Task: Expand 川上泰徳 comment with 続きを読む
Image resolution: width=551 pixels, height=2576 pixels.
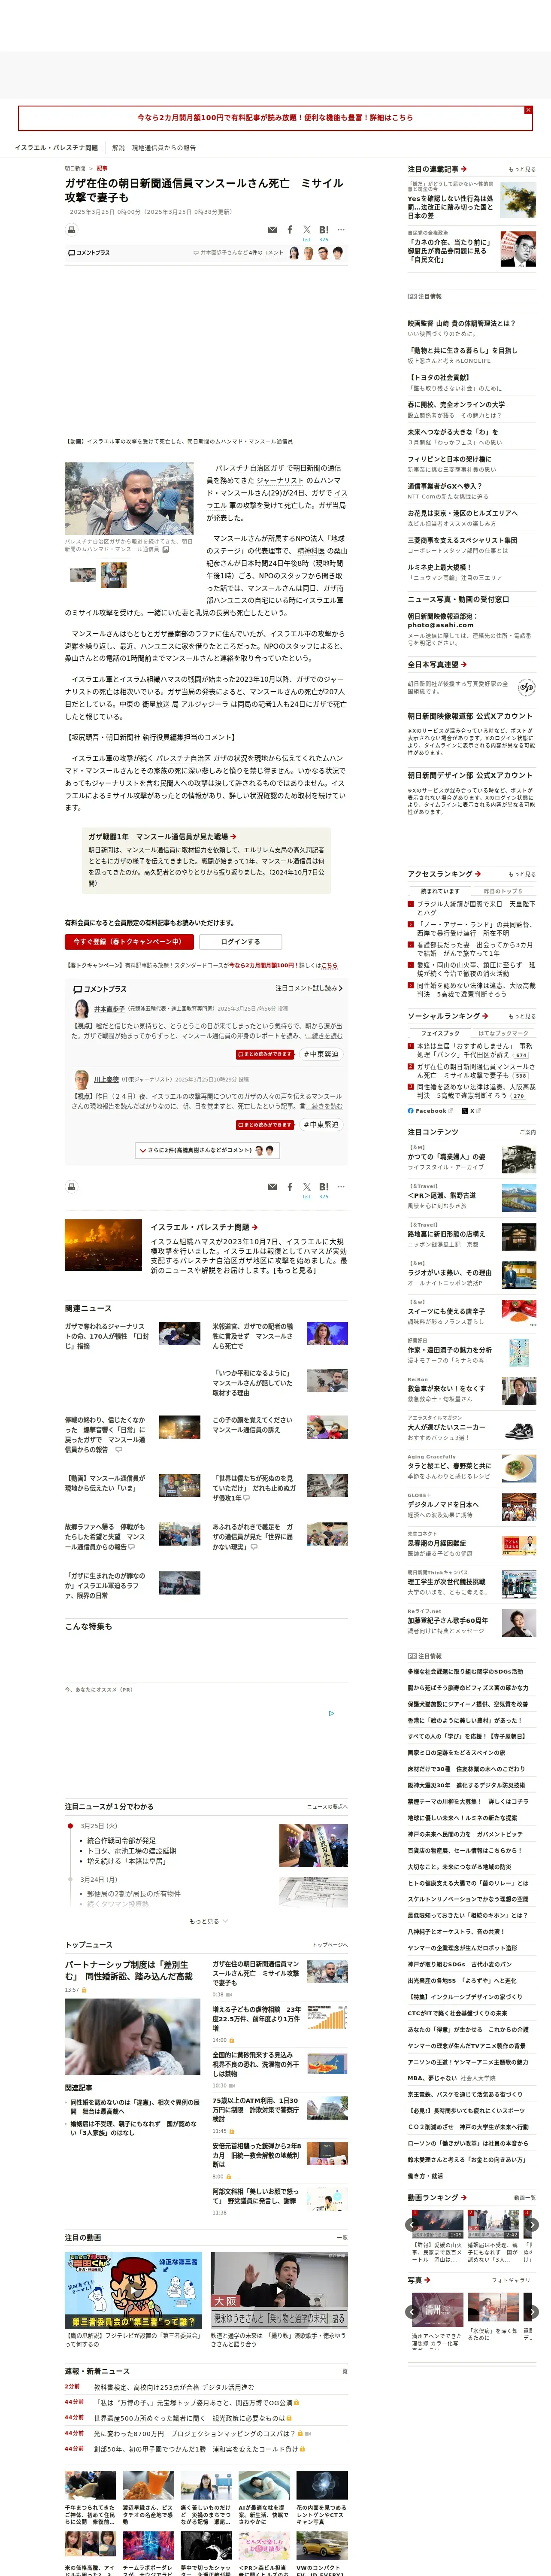Action: coord(325,1106)
